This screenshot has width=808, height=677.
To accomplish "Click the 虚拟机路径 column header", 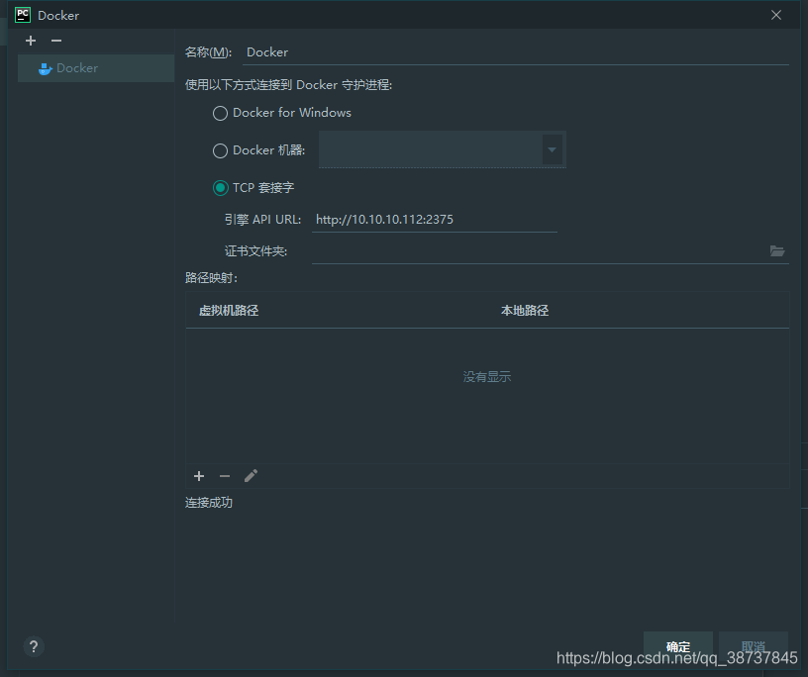I will 229,311.
